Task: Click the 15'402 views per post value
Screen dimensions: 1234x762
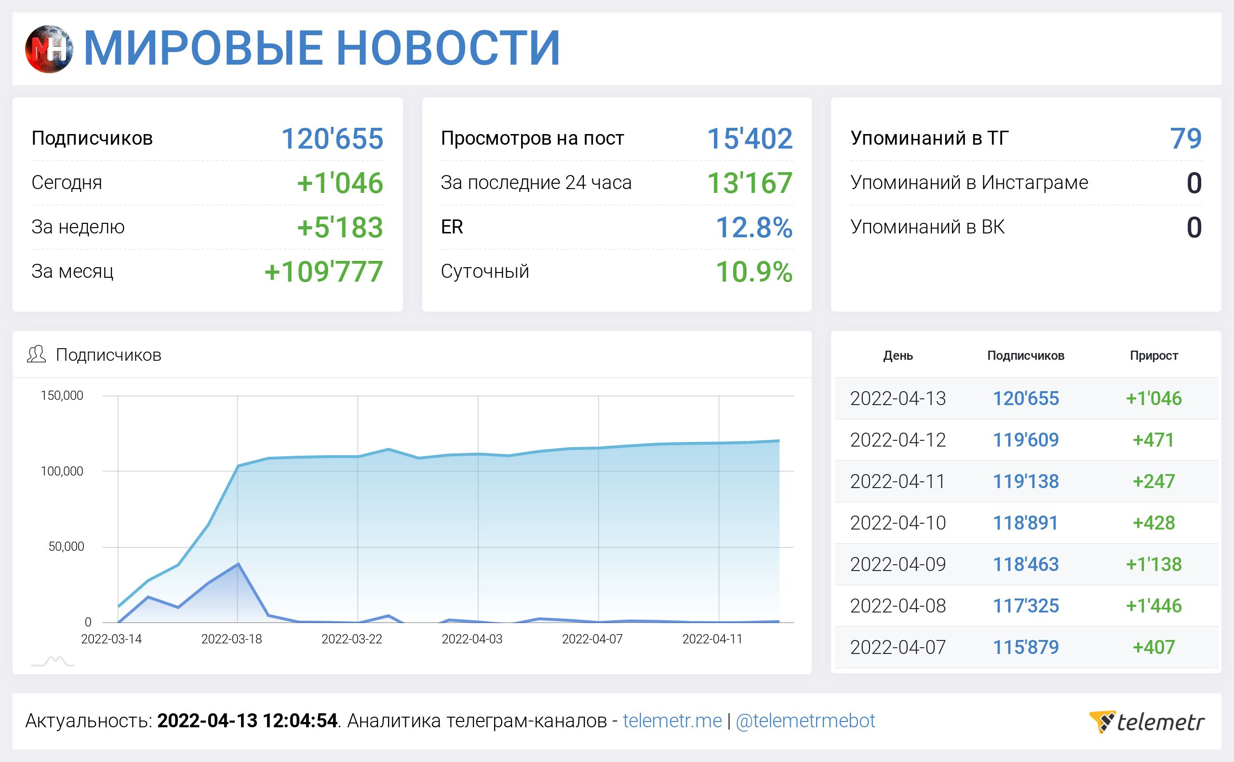Action: 750,138
